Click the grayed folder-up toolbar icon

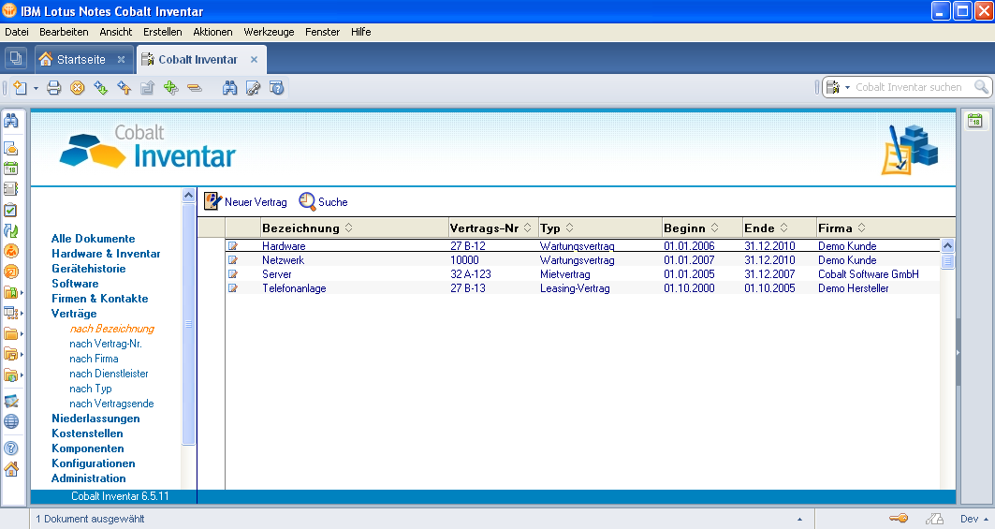(147, 88)
